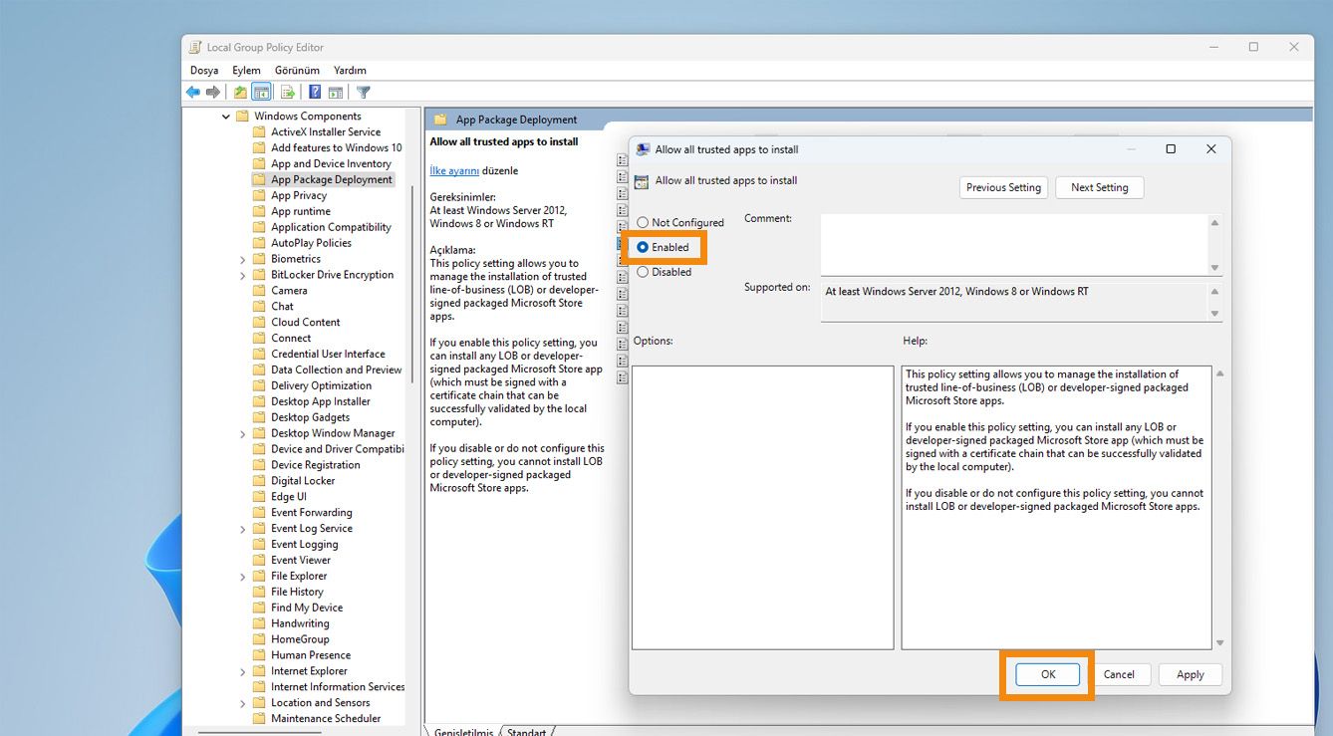Image resolution: width=1333 pixels, height=736 pixels.
Task: Click the Supported on scroll-up arrow
Action: (x=1214, y=291)
